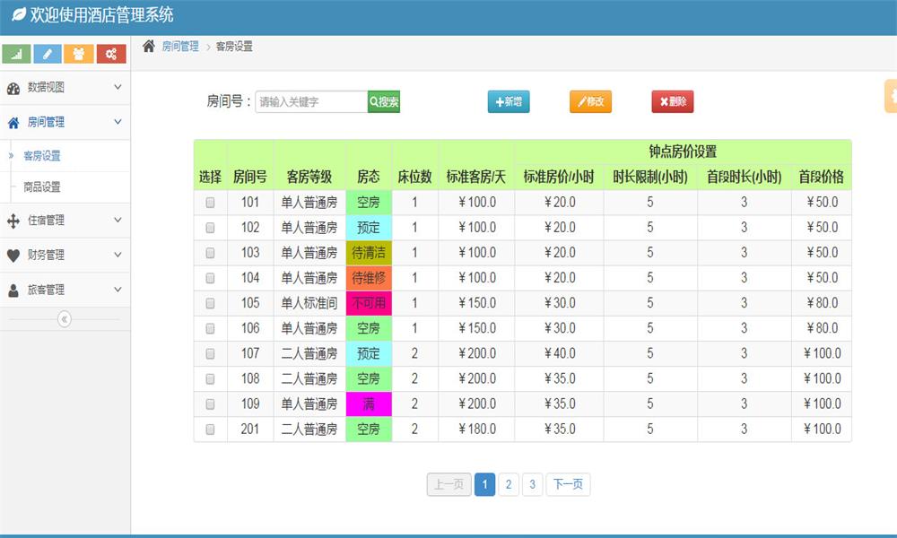Mark the checkbox for room 201
The height and width of the screenshot is (538, 897).
210,429
